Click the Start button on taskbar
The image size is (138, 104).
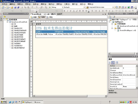coord(4,102)
